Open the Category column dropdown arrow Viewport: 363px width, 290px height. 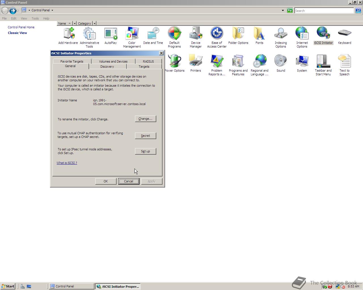94,24
